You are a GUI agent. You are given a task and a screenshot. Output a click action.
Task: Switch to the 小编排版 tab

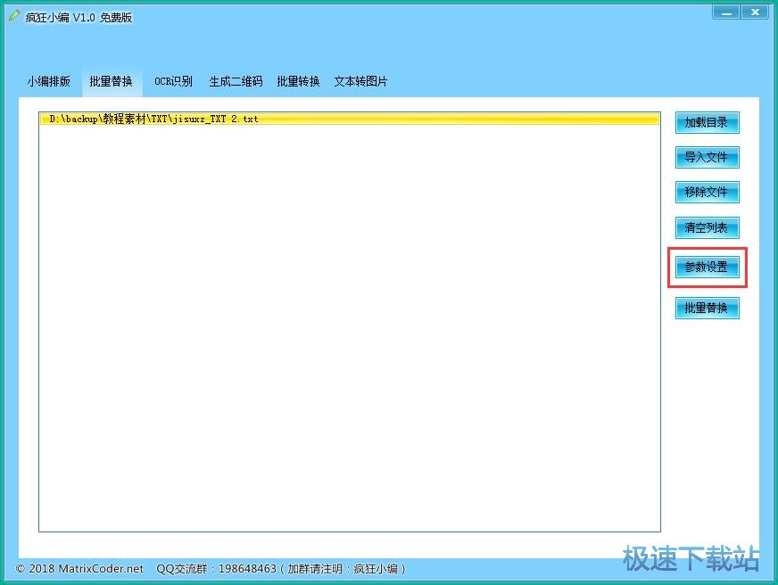click(48, 81)
